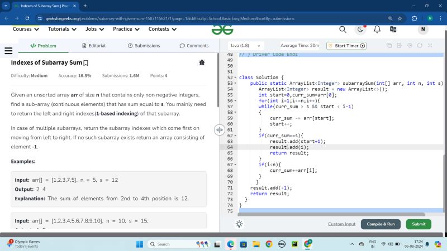Open a new browser tab
The width and height of the screenshot is (447, 251).
coord(85,6)
